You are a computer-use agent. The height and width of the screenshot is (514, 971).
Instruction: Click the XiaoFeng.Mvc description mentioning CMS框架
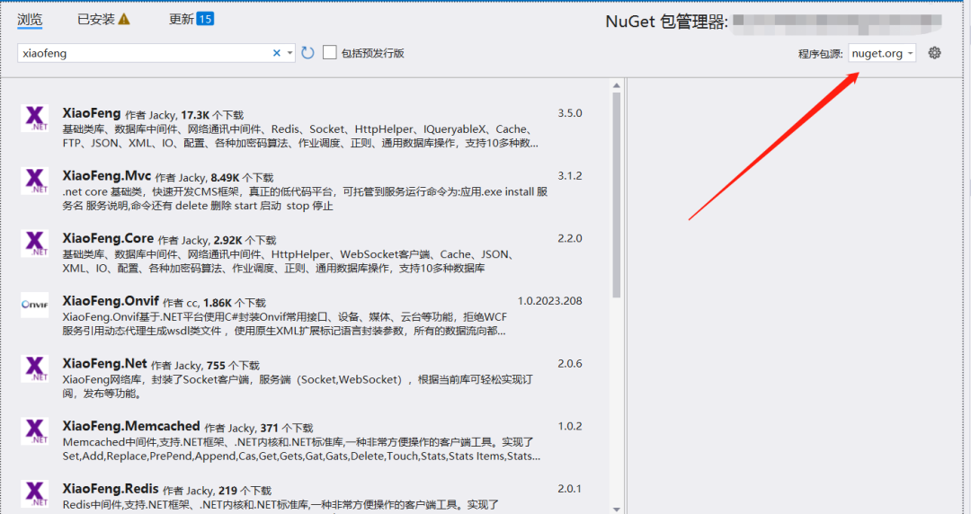306,199
